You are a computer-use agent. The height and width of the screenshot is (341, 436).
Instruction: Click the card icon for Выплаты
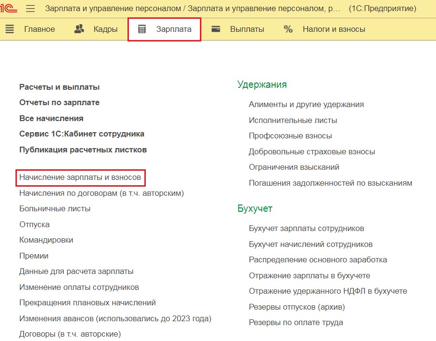(x=216, y=29)
